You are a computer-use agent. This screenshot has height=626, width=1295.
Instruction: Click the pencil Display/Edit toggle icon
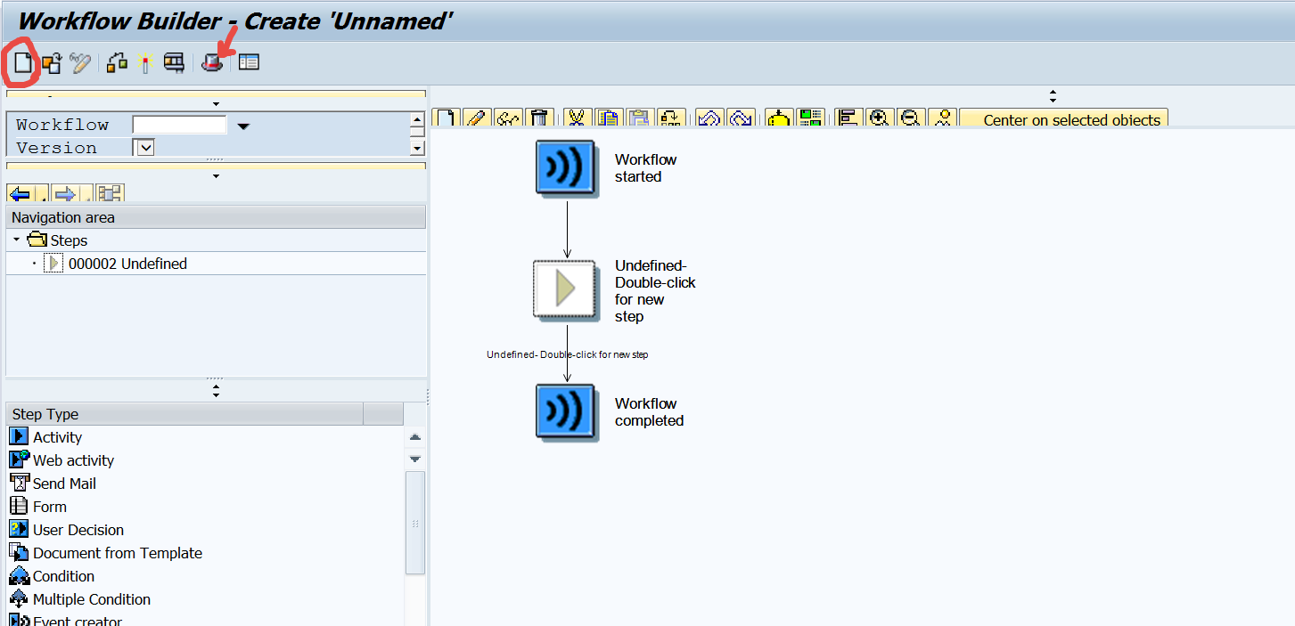(x=477, y=117)
